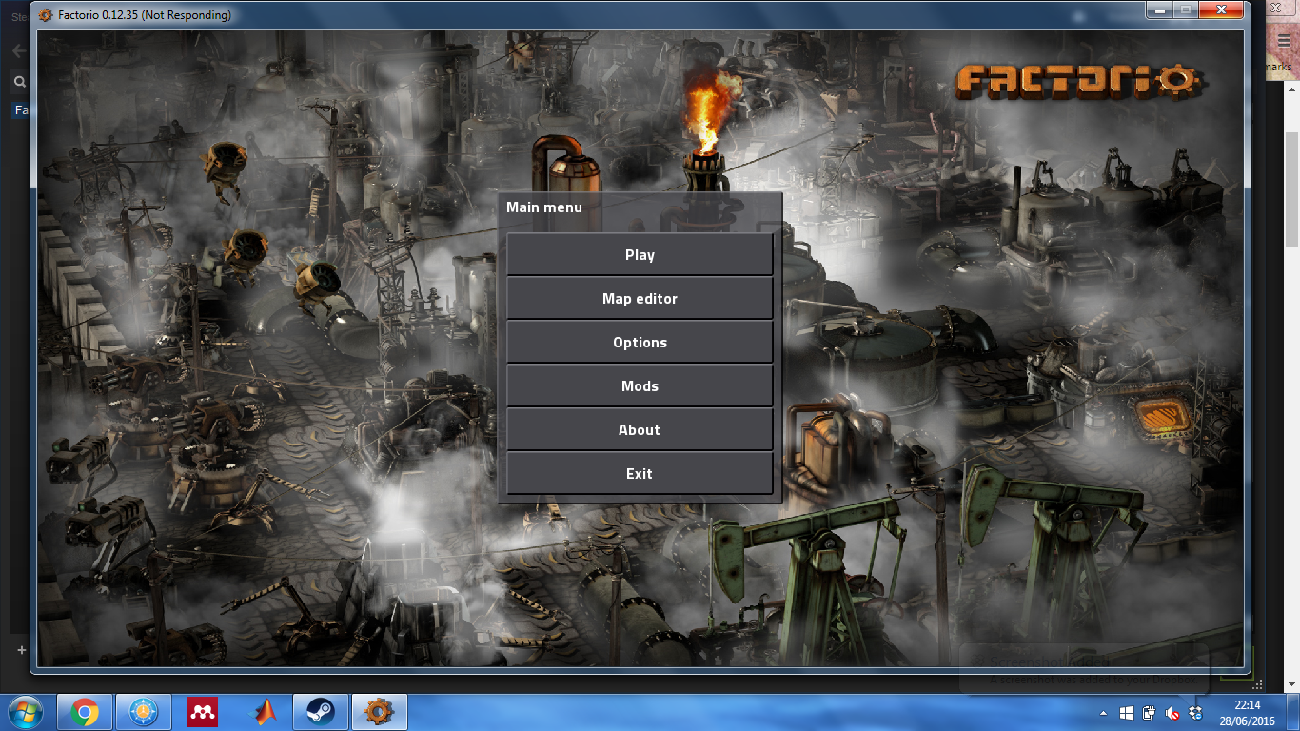Close the Factorio window
1300x731 pixels.
point(1220,10)
